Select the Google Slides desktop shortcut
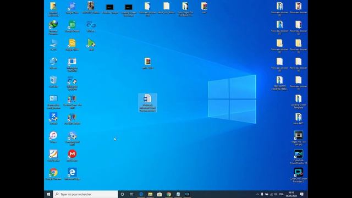 point(72,45)
